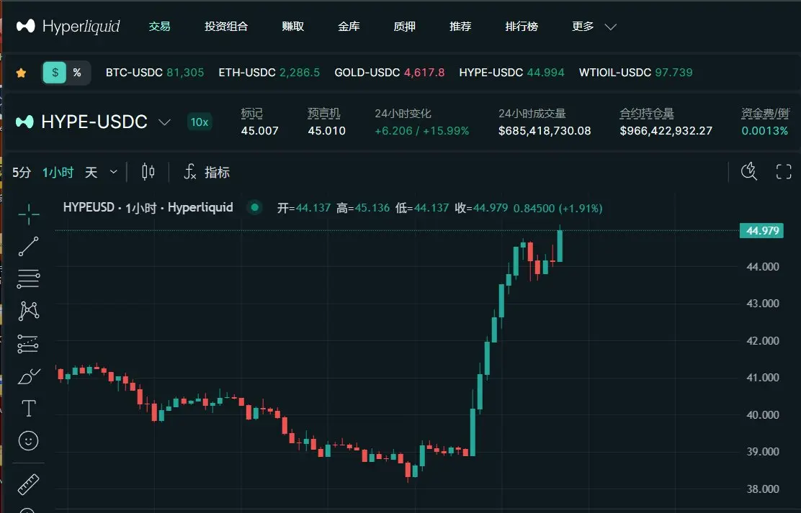Click the 预言机 oracle price 45.010

326,131
